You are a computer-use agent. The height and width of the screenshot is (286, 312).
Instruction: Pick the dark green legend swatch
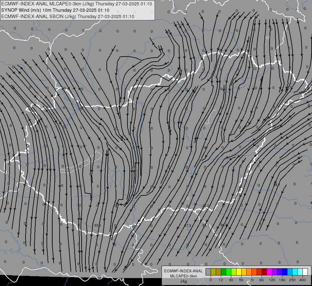coord(224,272)
